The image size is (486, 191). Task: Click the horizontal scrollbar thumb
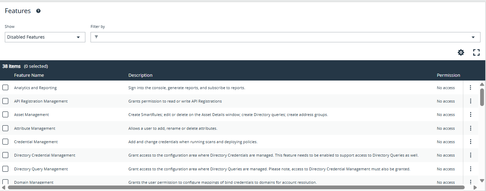point(236,188)
